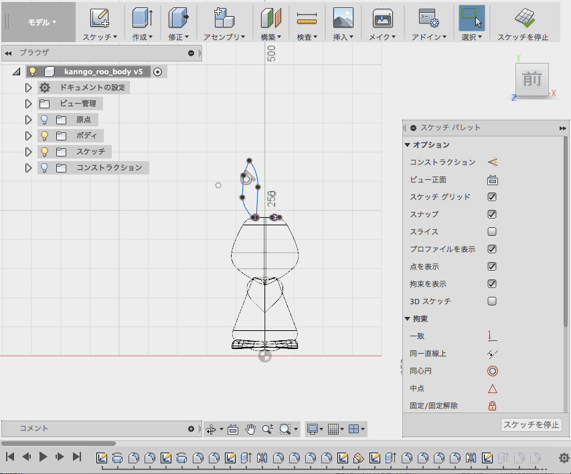
Task: Activate the 選択 (Select) tool
Action: [471, 18]
